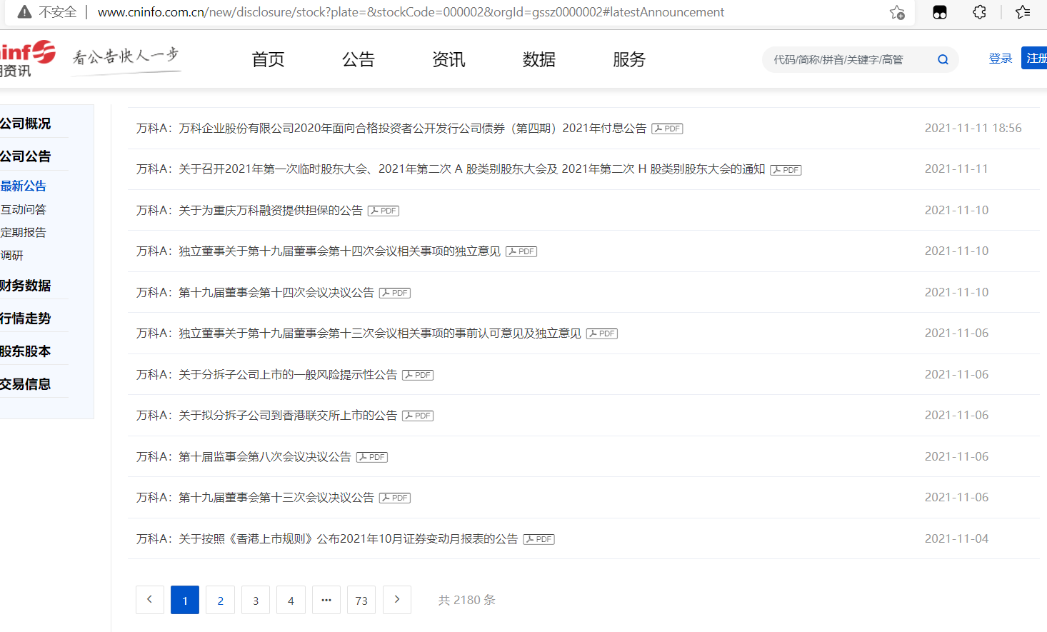
Task: Select 互动问答 sidebar item
Action: (24, 209)
